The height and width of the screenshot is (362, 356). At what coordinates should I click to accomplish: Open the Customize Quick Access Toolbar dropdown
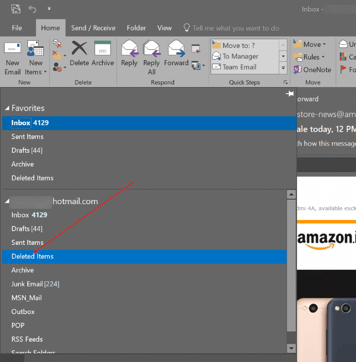[x=49, y=9]
